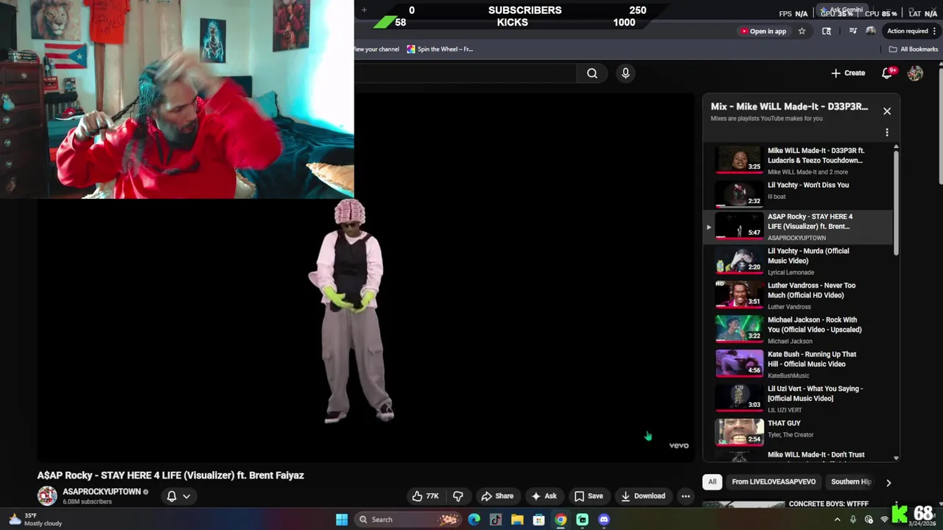Open Chrome media control icon
Viewport: 943px width, 530px height.
pos(852,31)
